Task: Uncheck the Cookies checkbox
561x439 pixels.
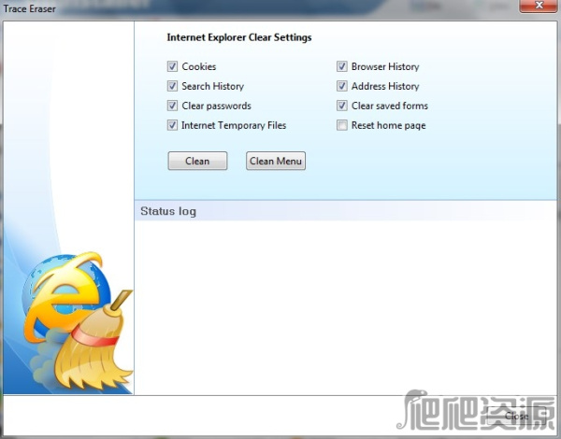Action: click(172, 66)
